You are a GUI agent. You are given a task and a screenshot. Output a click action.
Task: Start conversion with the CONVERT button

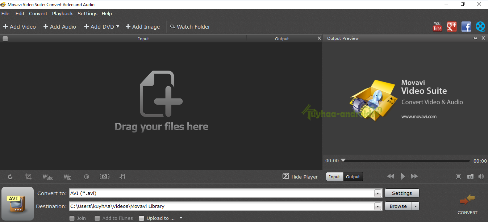(x=467, y=205)
